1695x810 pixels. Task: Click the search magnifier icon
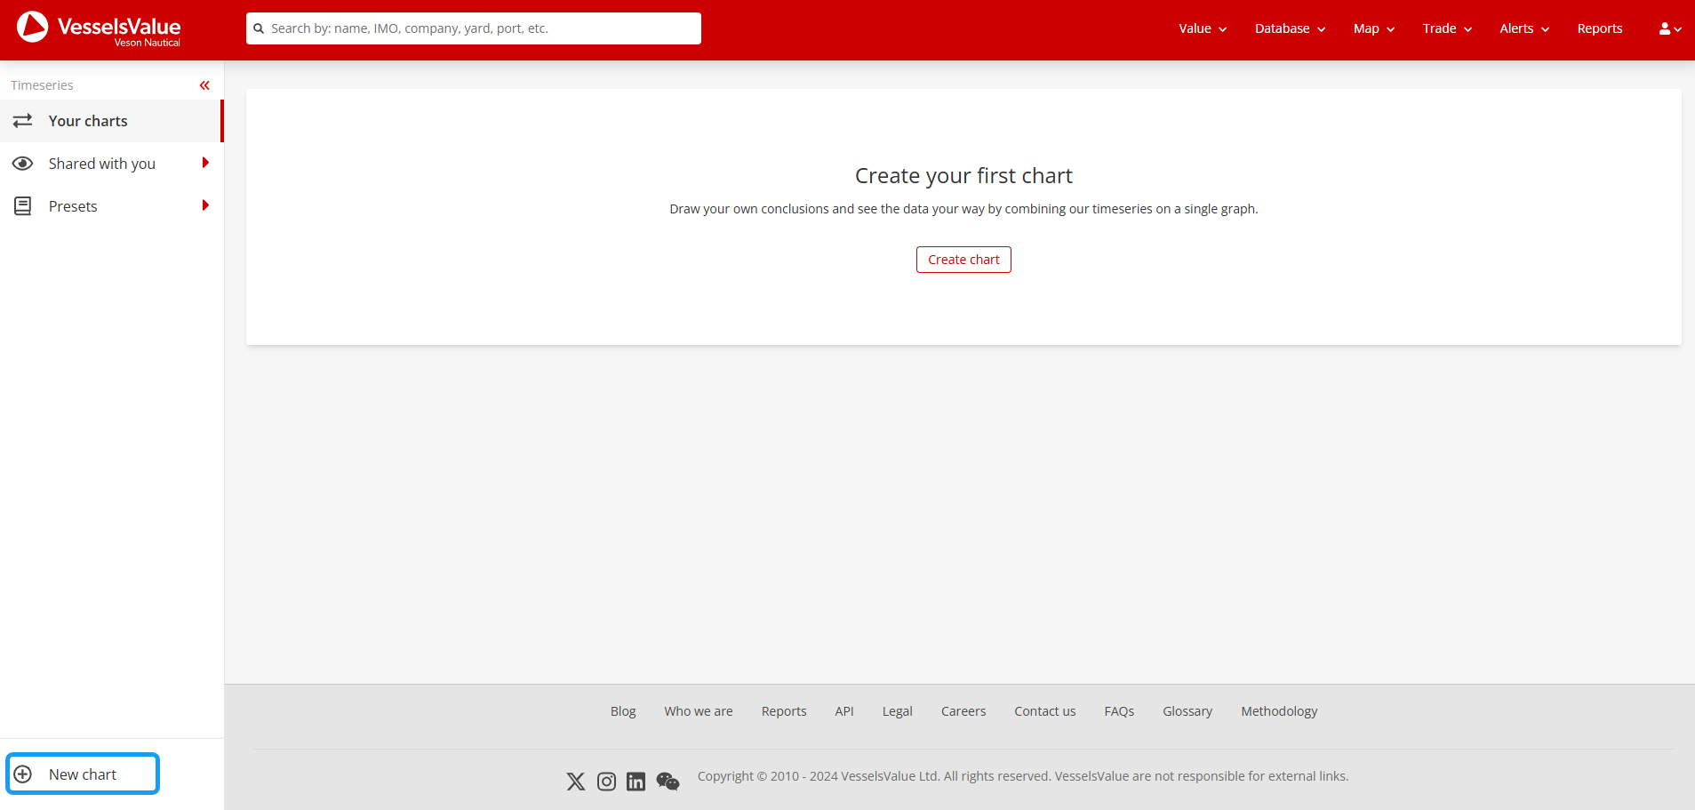[260, 28]
